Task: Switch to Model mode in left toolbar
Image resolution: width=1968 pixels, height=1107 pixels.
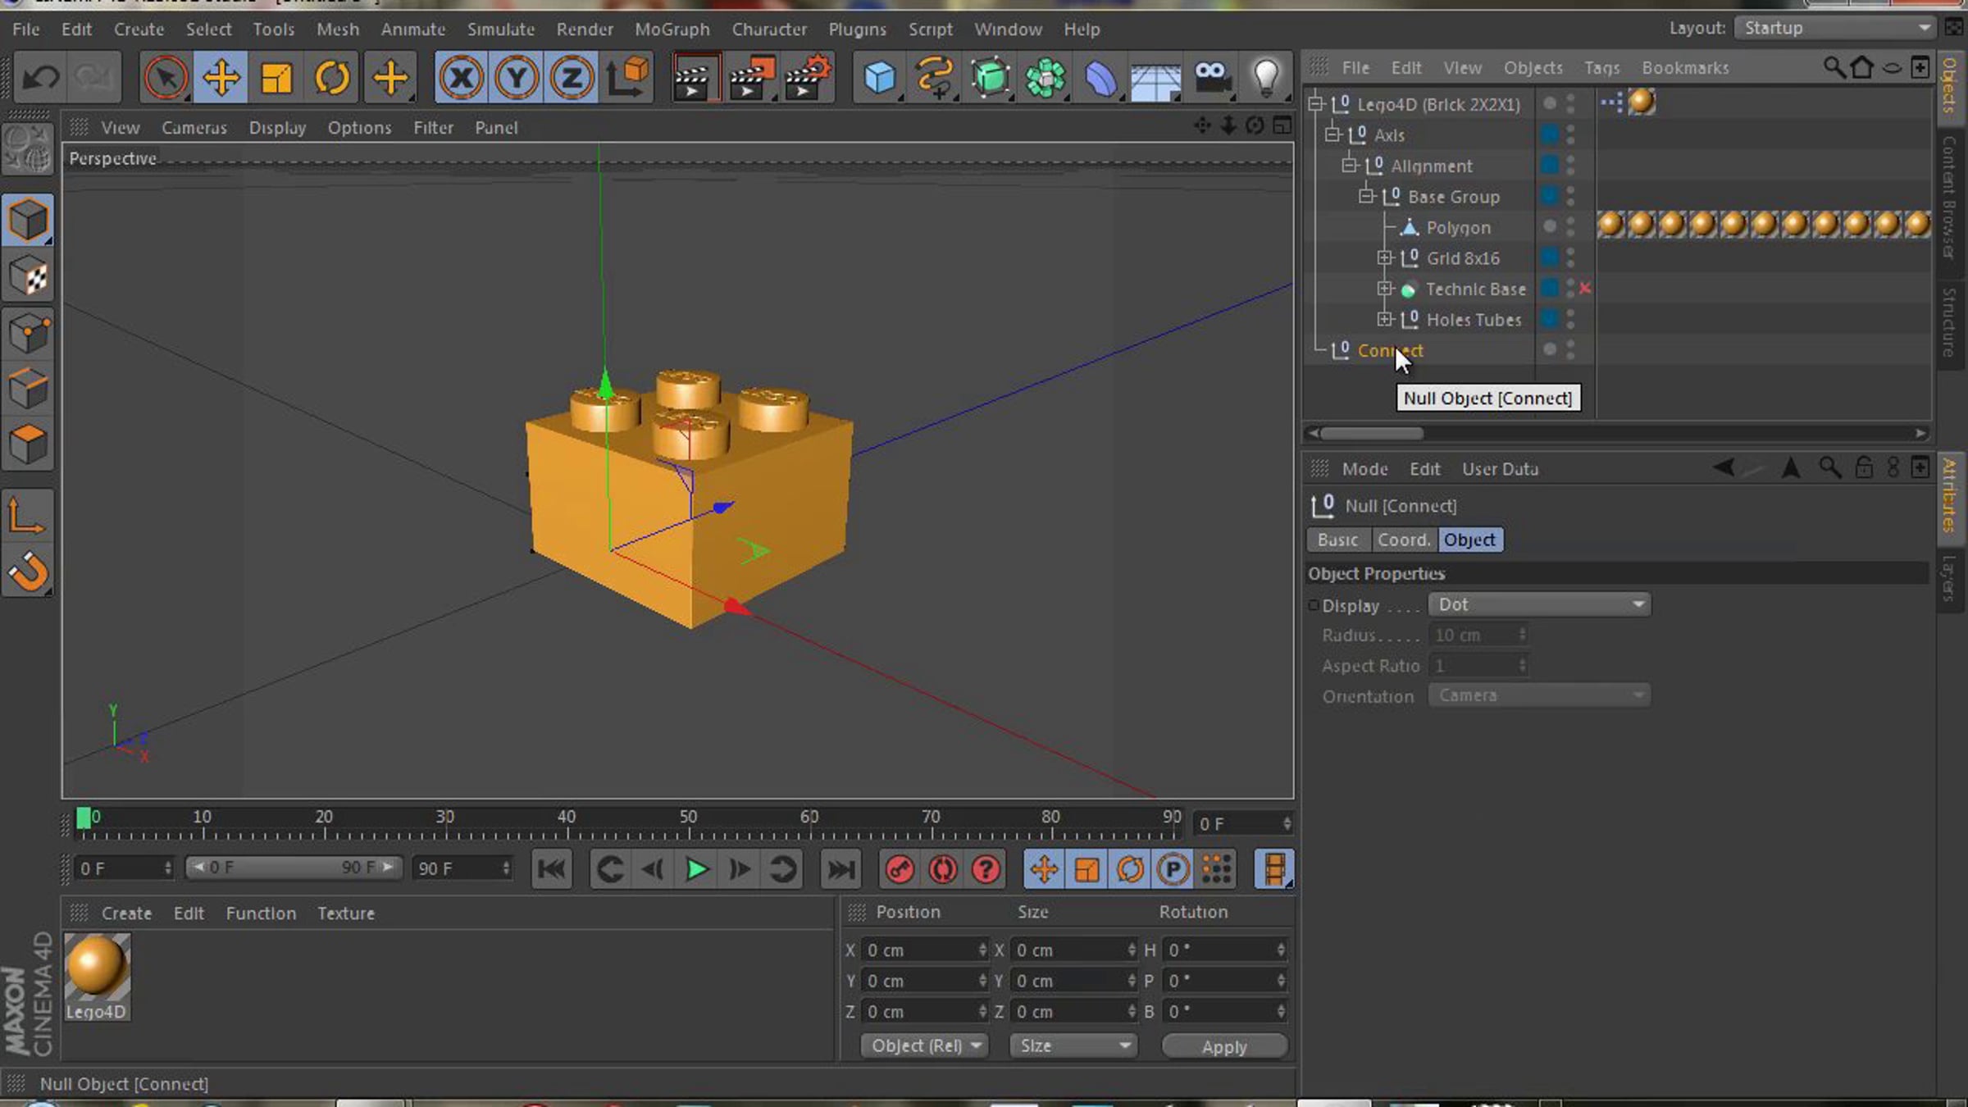Action: click(29, 220)
